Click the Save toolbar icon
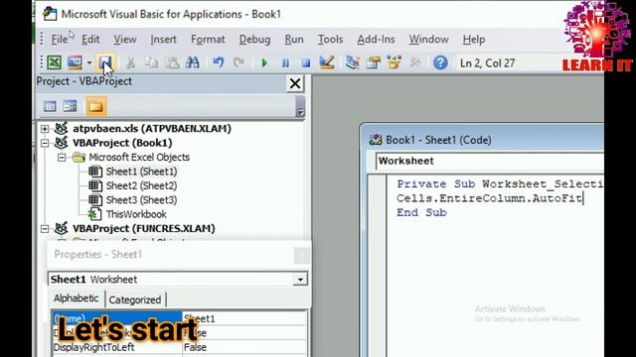The height and width of the screenshot is (357, 636). pyautogui.click(x=105, y=62)
